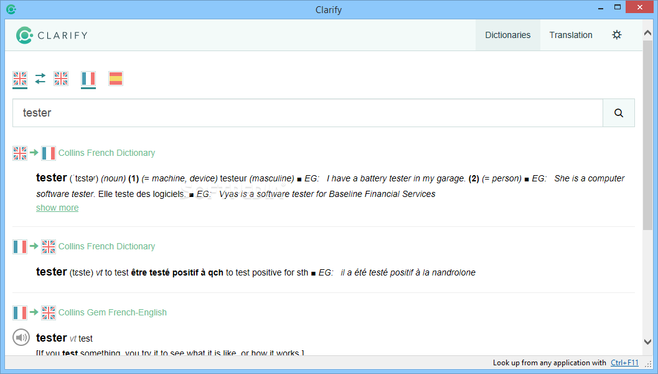
Task: Select the English source language flag
Action: click(20, 79)
